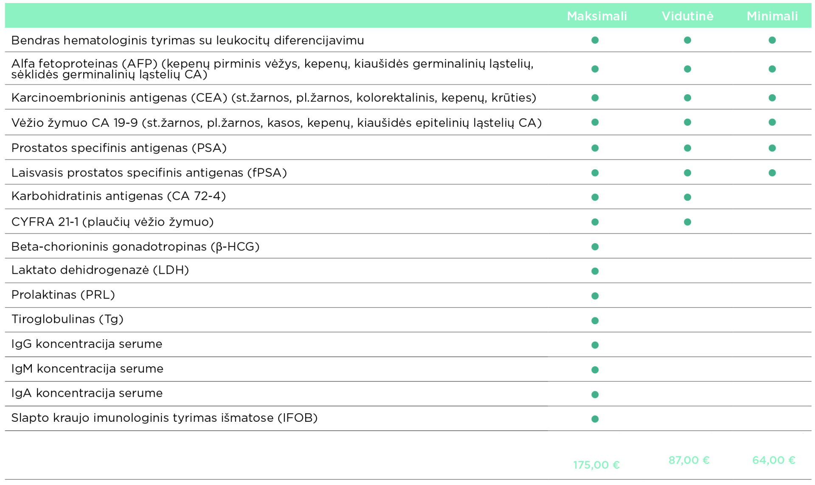
Task: Click Maksimali dot in Tiroglobulinas row
Action: (595, 321)
